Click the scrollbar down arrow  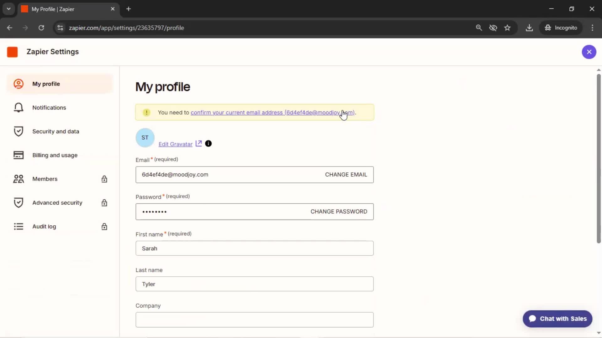pos(599,333)
